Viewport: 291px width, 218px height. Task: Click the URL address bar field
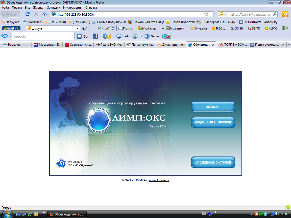[130, 14]
